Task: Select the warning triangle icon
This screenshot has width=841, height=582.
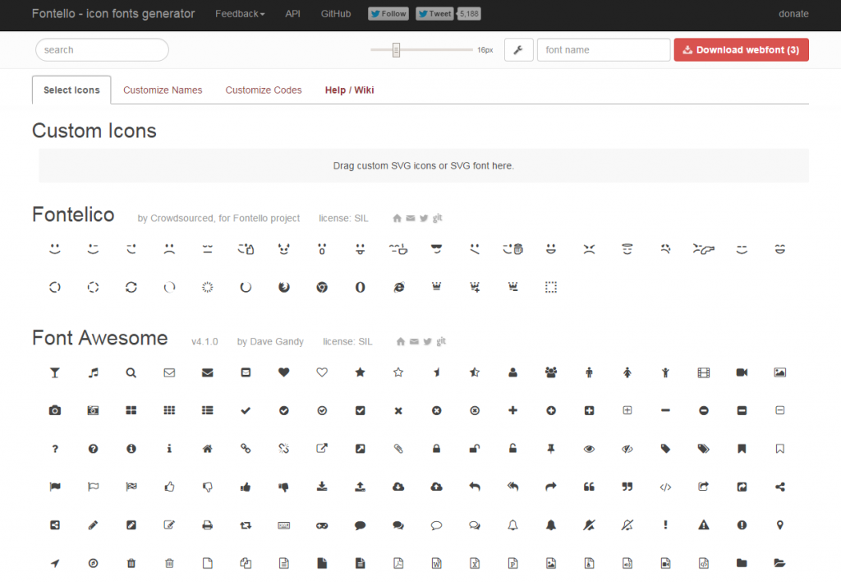Action: 704,525
